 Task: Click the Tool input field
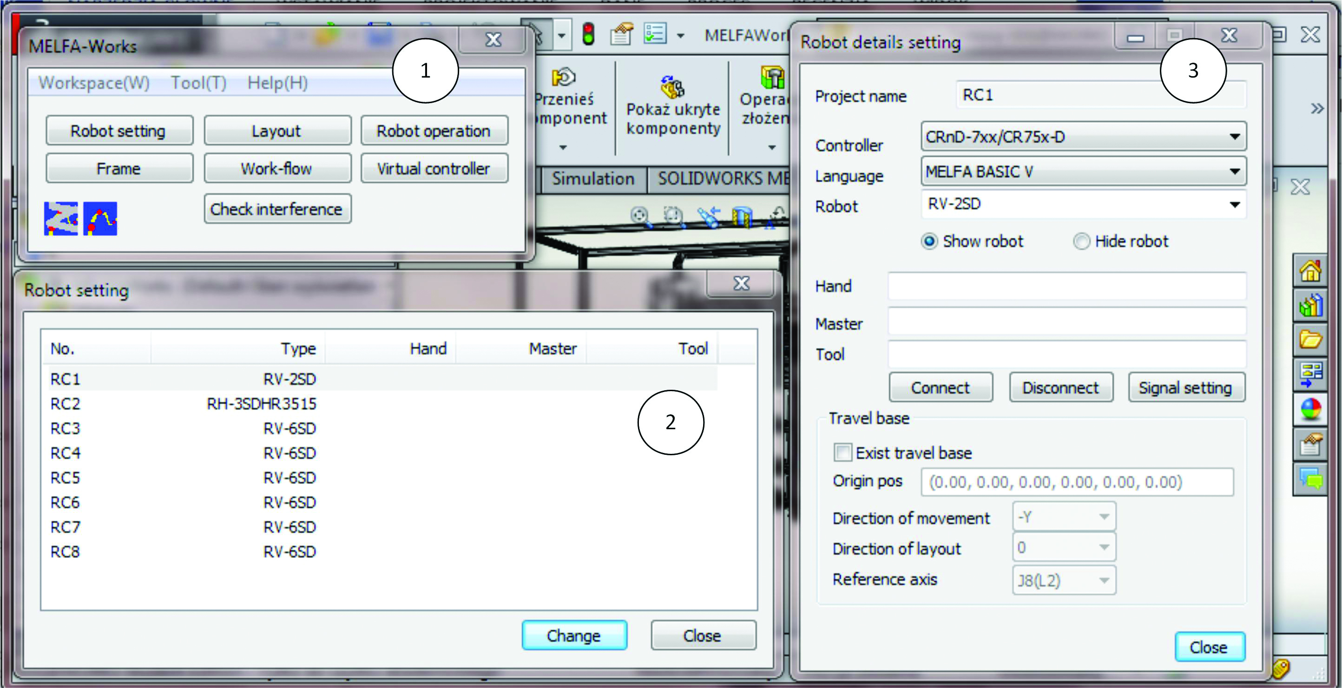pos(1067,354)
